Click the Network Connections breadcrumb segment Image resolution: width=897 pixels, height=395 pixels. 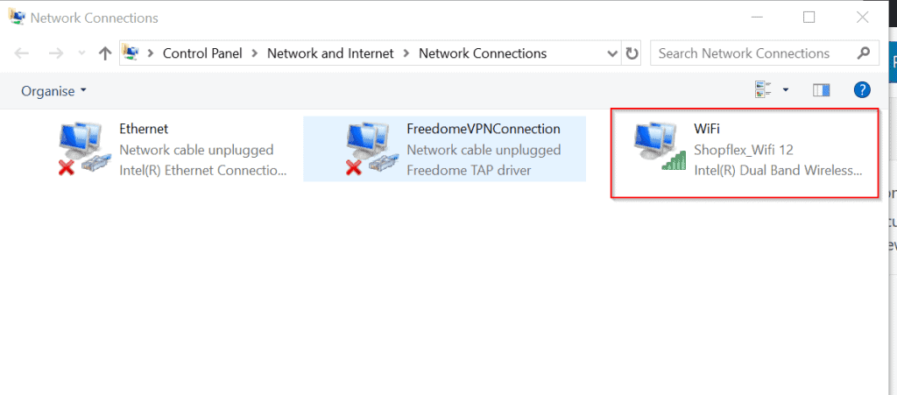483,53
